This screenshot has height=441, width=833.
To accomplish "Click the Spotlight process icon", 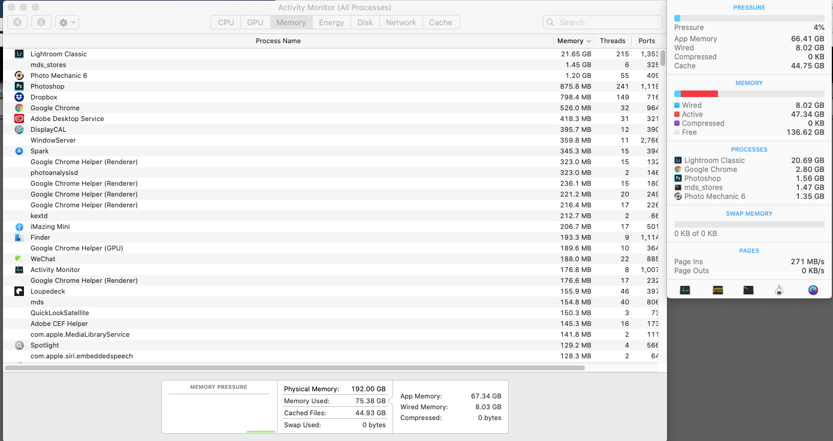I will tap(19, 345).
